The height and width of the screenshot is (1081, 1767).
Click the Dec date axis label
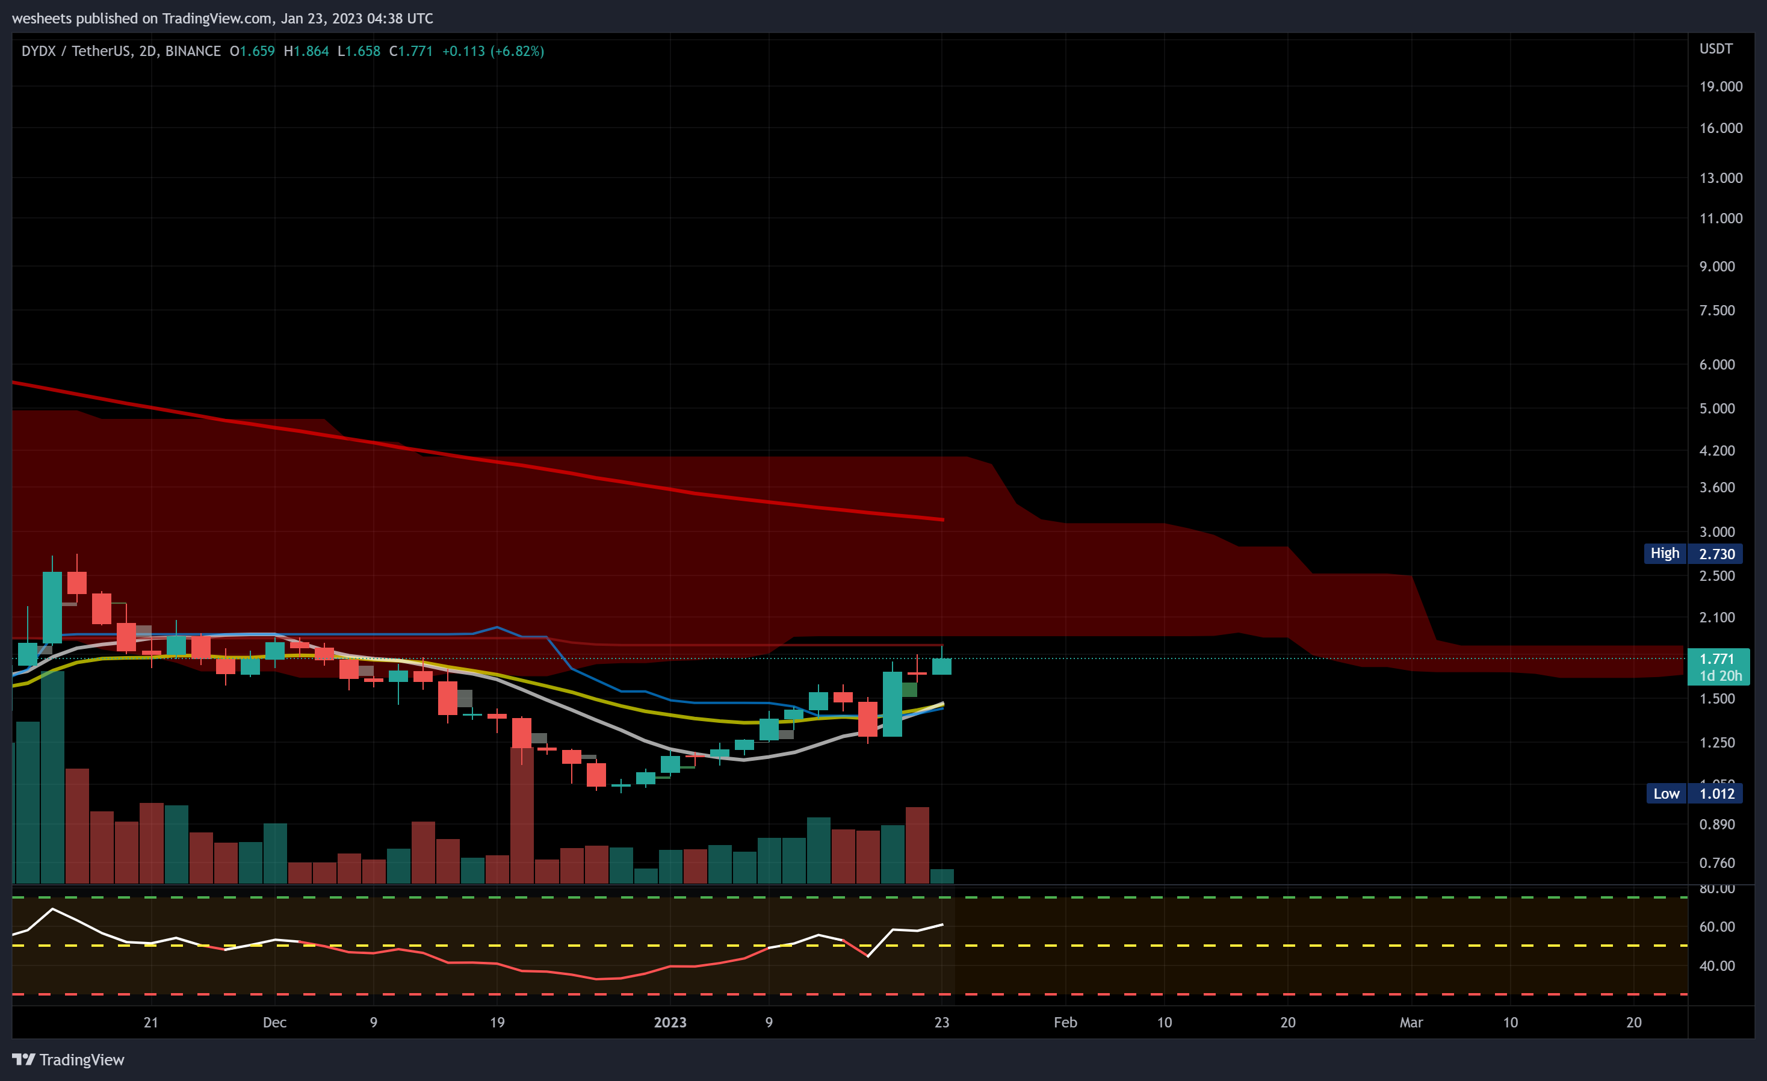pos(274,1022)
